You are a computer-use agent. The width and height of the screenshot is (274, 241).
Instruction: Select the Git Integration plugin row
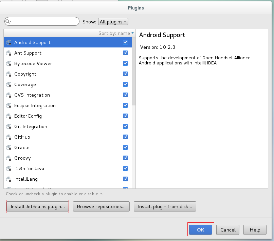pyautogui.click(x=68, y=126)
